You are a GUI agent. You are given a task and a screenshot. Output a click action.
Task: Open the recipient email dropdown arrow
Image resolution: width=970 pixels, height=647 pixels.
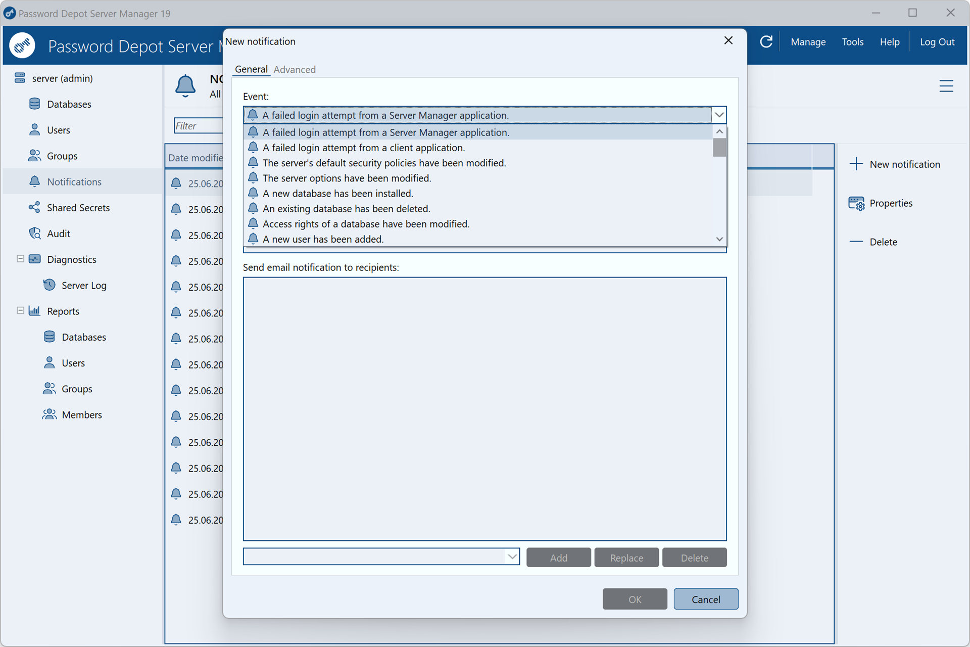click(x=512, y=557)
